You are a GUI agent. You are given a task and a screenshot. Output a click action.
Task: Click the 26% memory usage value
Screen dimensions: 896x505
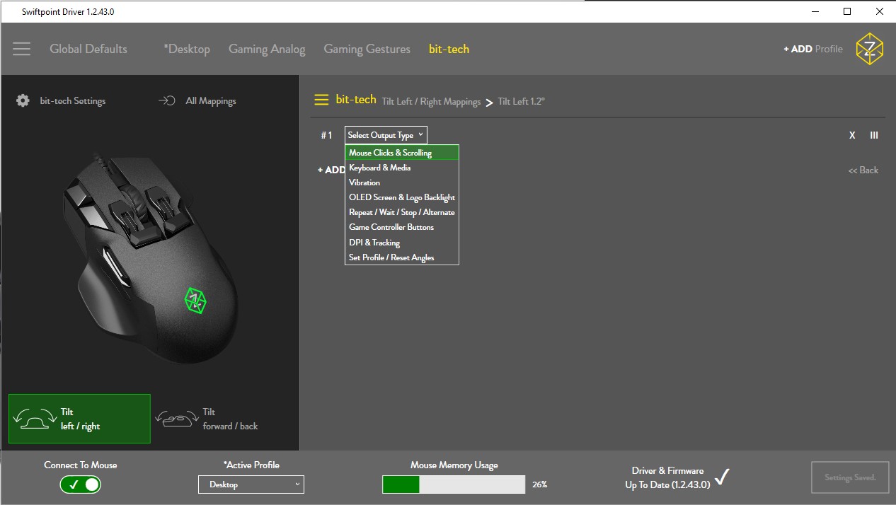(540, 484)
